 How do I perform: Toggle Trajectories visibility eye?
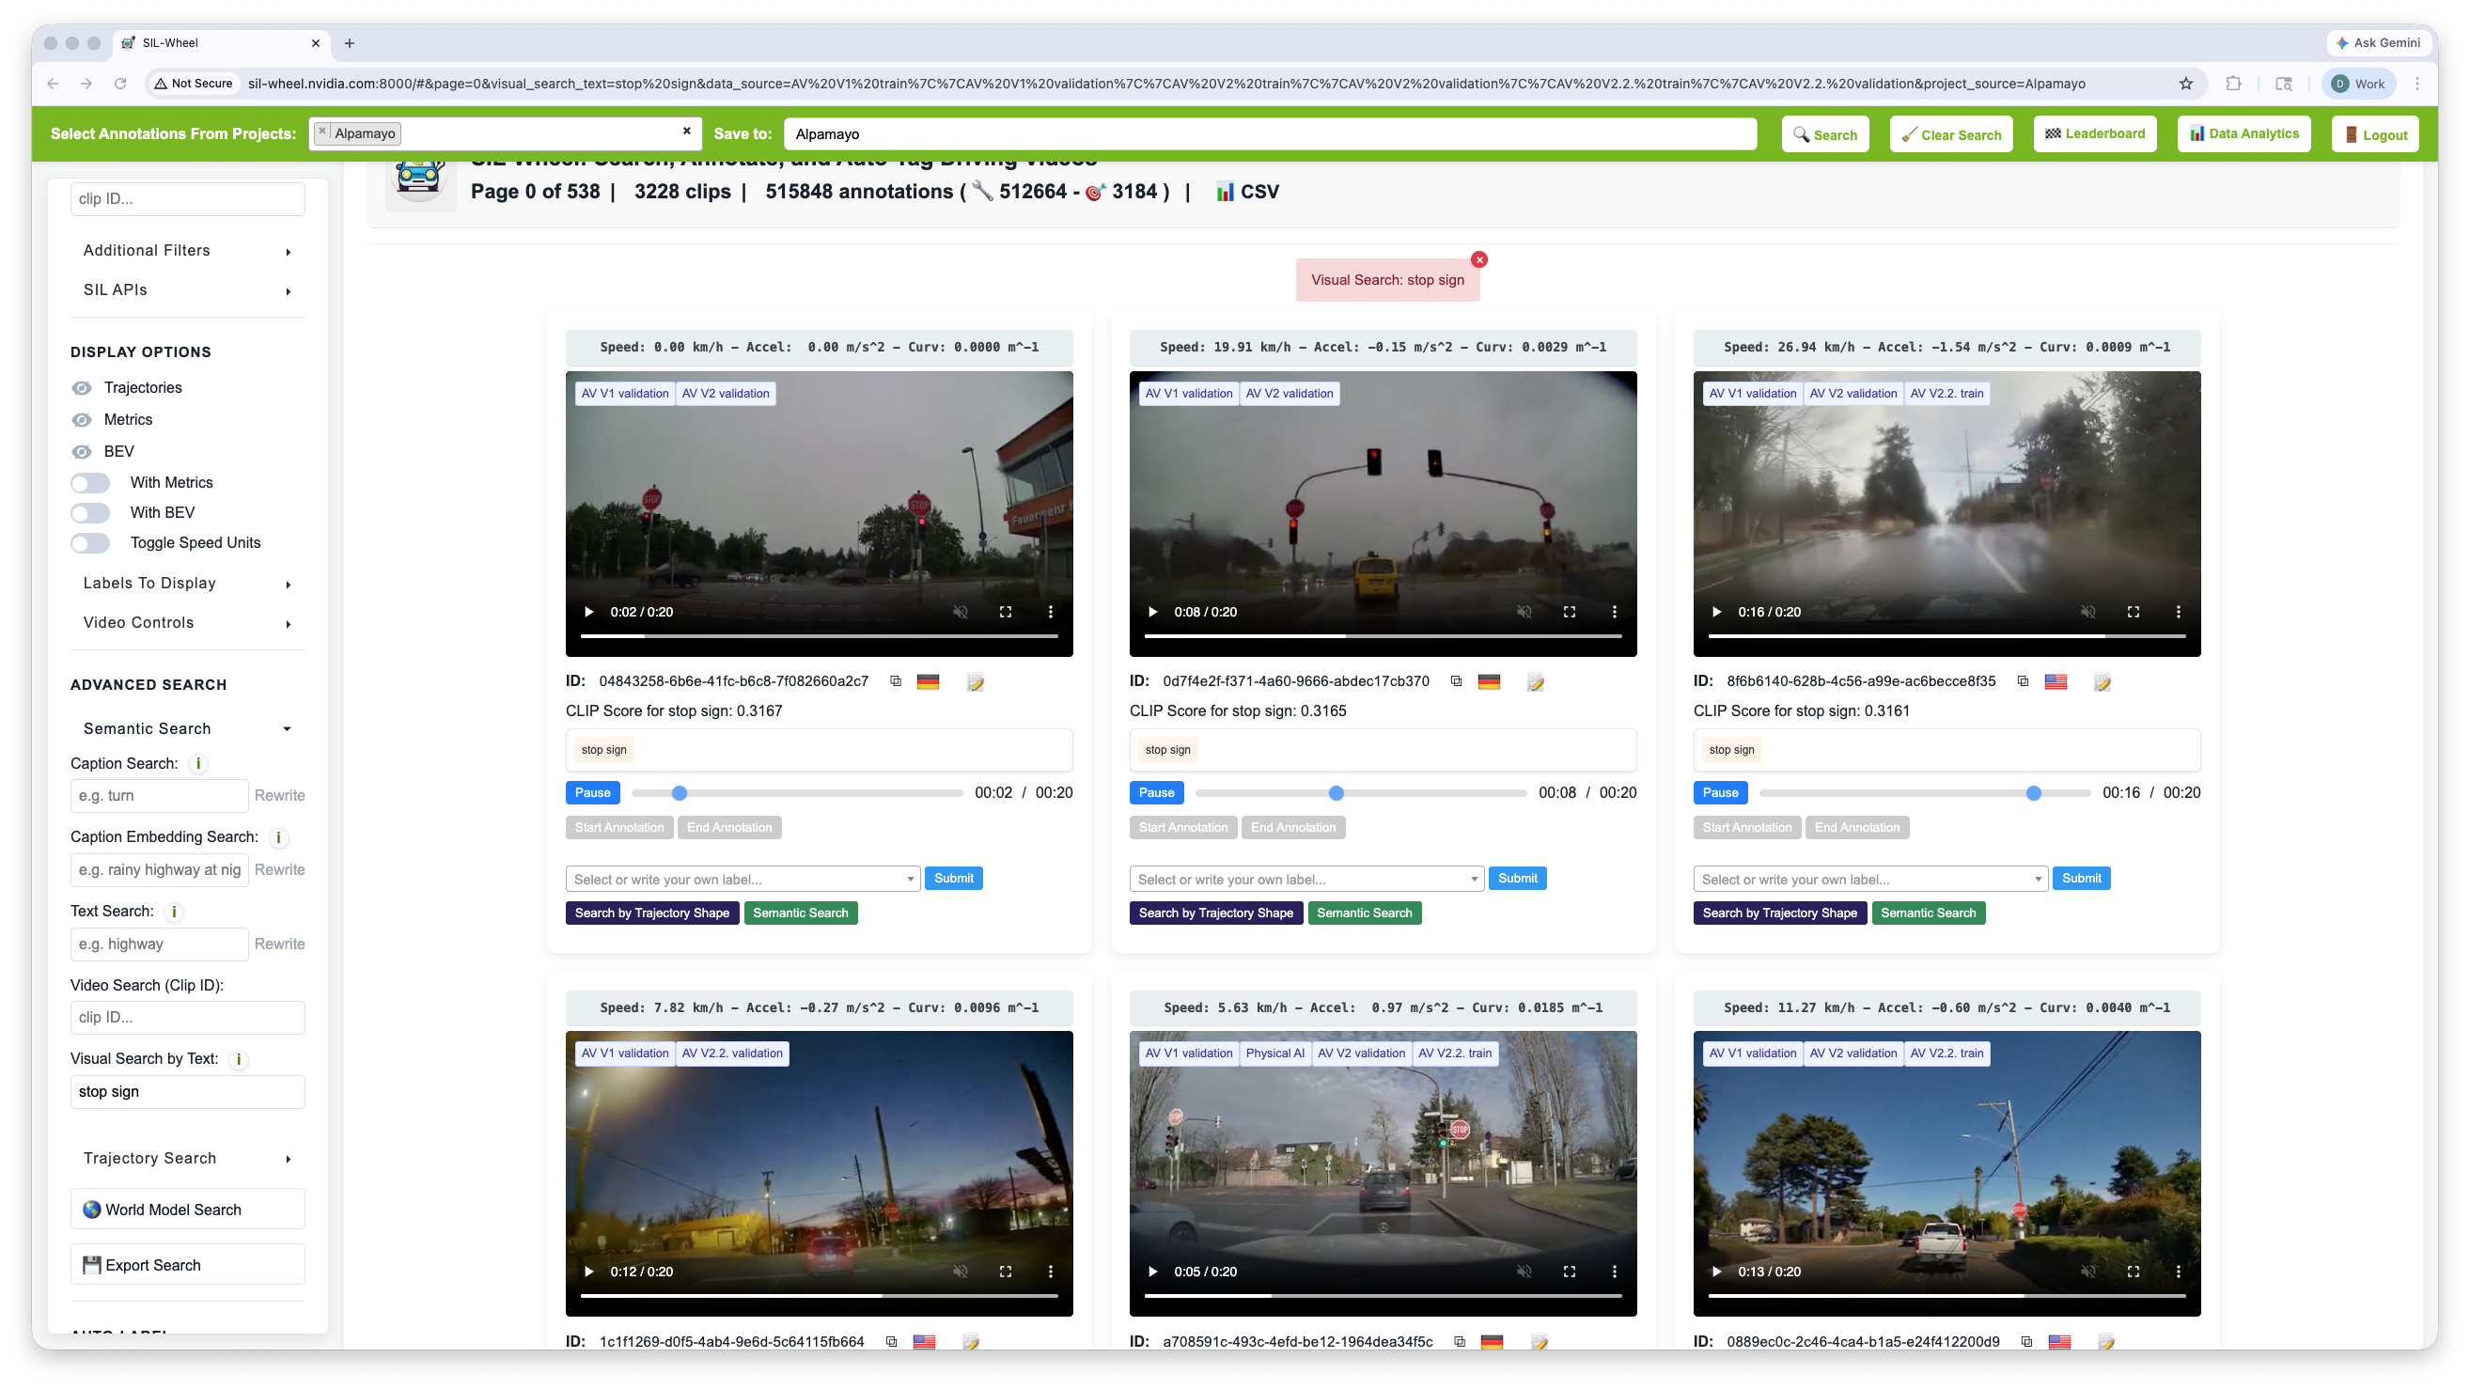(x=83, y=387)
